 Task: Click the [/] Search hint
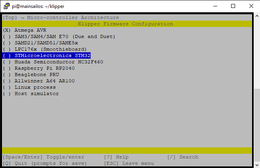[x=183, y=157]
